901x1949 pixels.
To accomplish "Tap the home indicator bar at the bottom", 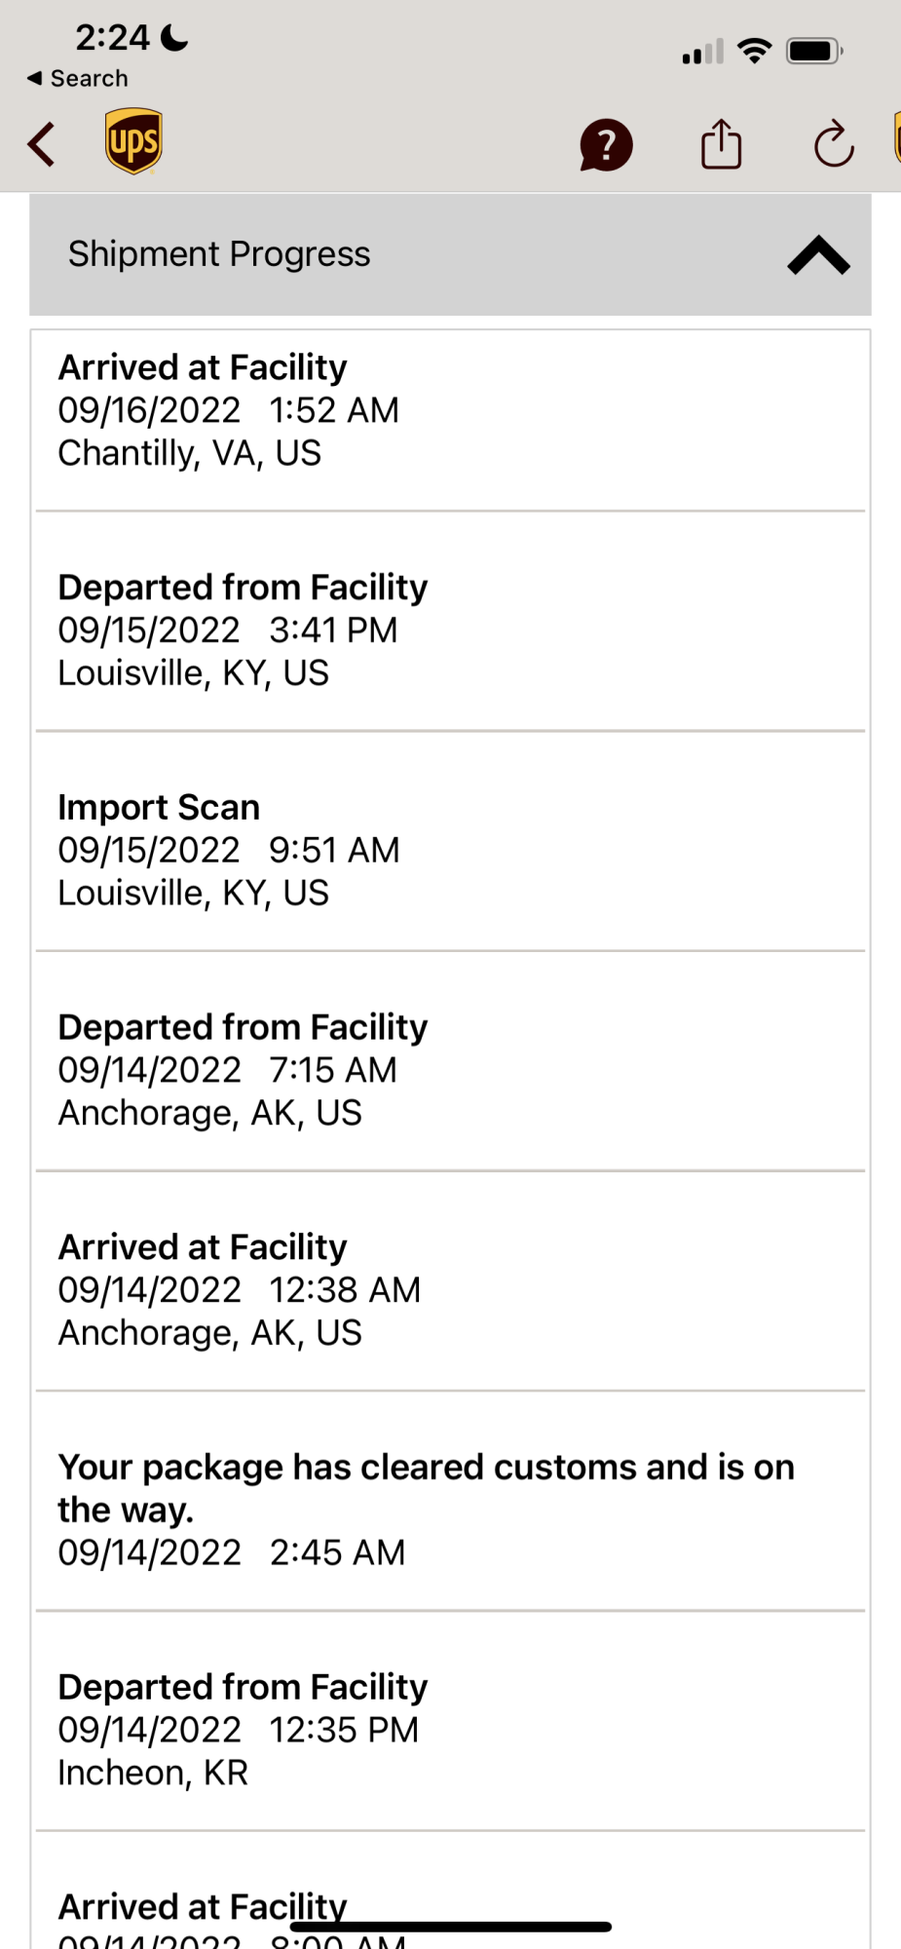I will [450, 1927].
